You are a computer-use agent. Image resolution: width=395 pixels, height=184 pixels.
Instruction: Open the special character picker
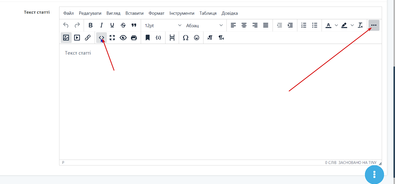point(186,38)
